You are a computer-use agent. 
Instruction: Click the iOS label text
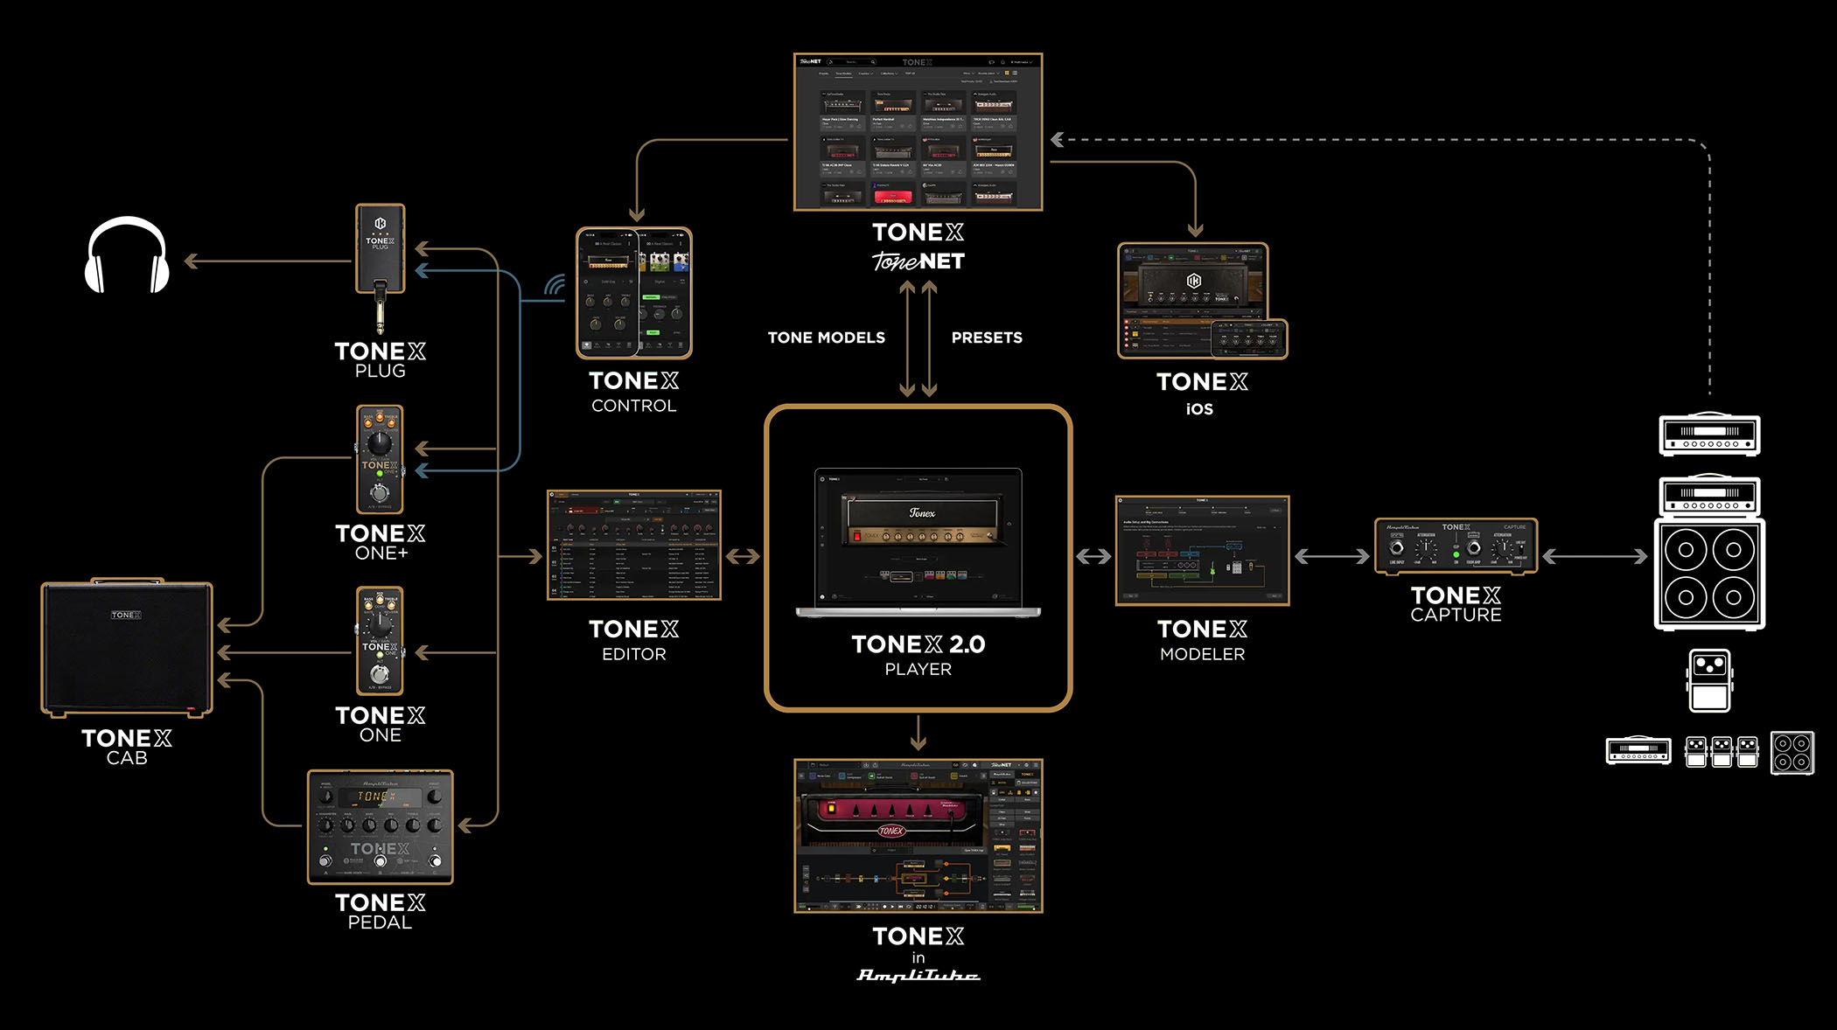(1199, 408)
